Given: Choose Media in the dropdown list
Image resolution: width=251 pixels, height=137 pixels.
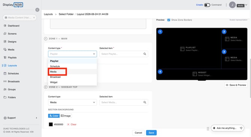Looking at the screenshot, I should (x=73, y=71).
